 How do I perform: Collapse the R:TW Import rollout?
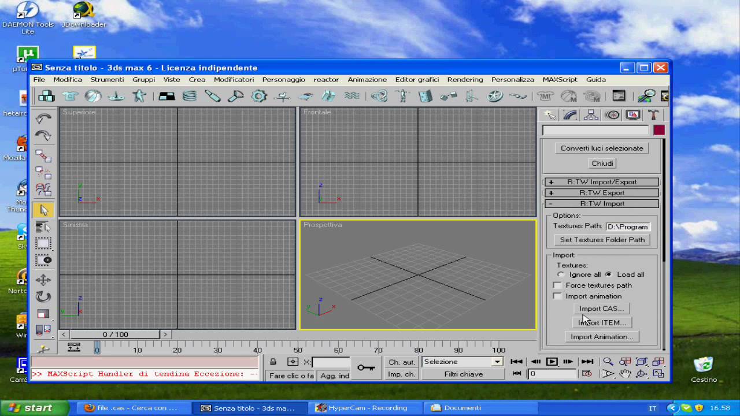tap(602, 204)
